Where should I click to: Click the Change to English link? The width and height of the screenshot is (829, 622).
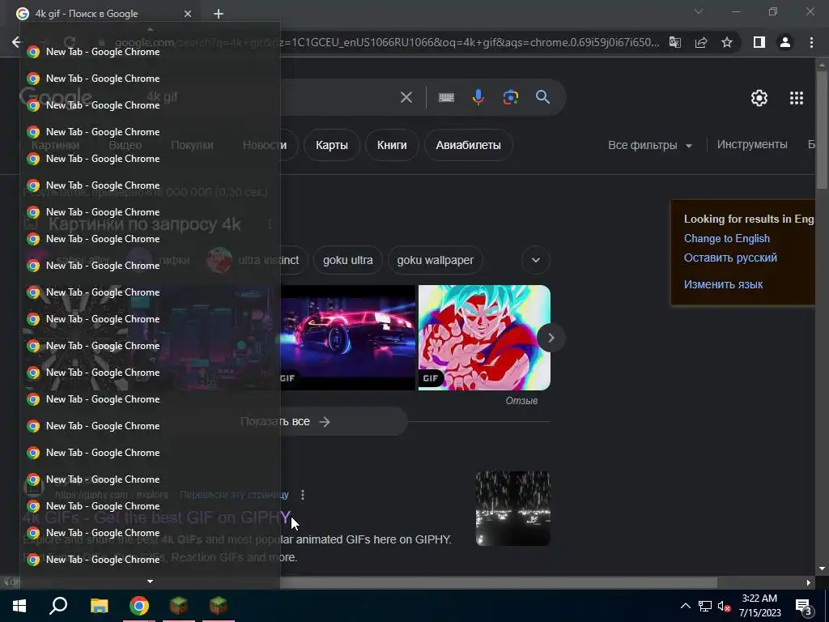click(x=726, y=239)
